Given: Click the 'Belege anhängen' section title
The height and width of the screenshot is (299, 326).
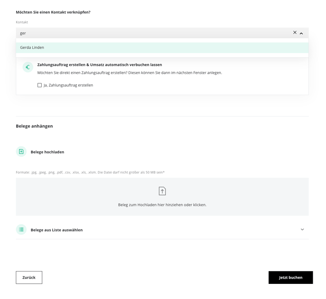Looking at the screenshot, I should pyautogui.click(x=34, y=126).
